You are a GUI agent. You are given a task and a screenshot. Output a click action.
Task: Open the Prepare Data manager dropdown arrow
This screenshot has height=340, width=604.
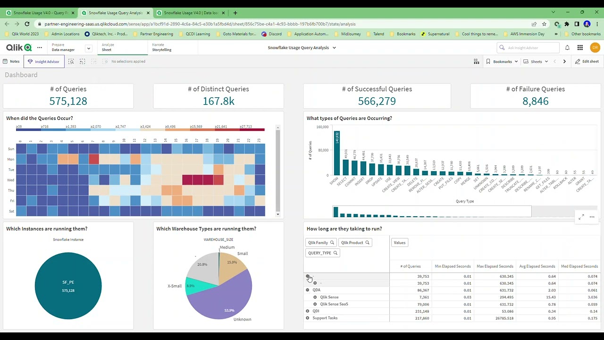[88, 48]
